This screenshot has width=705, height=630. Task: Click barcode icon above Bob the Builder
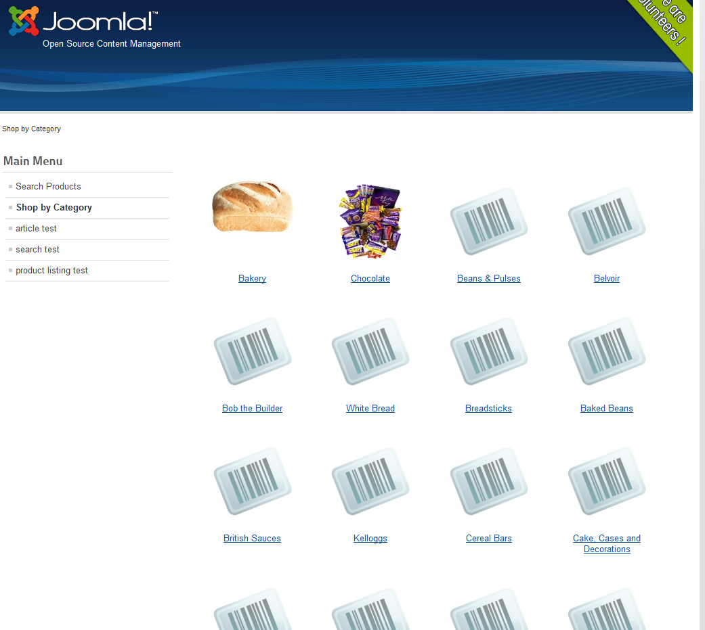[252, 351]
